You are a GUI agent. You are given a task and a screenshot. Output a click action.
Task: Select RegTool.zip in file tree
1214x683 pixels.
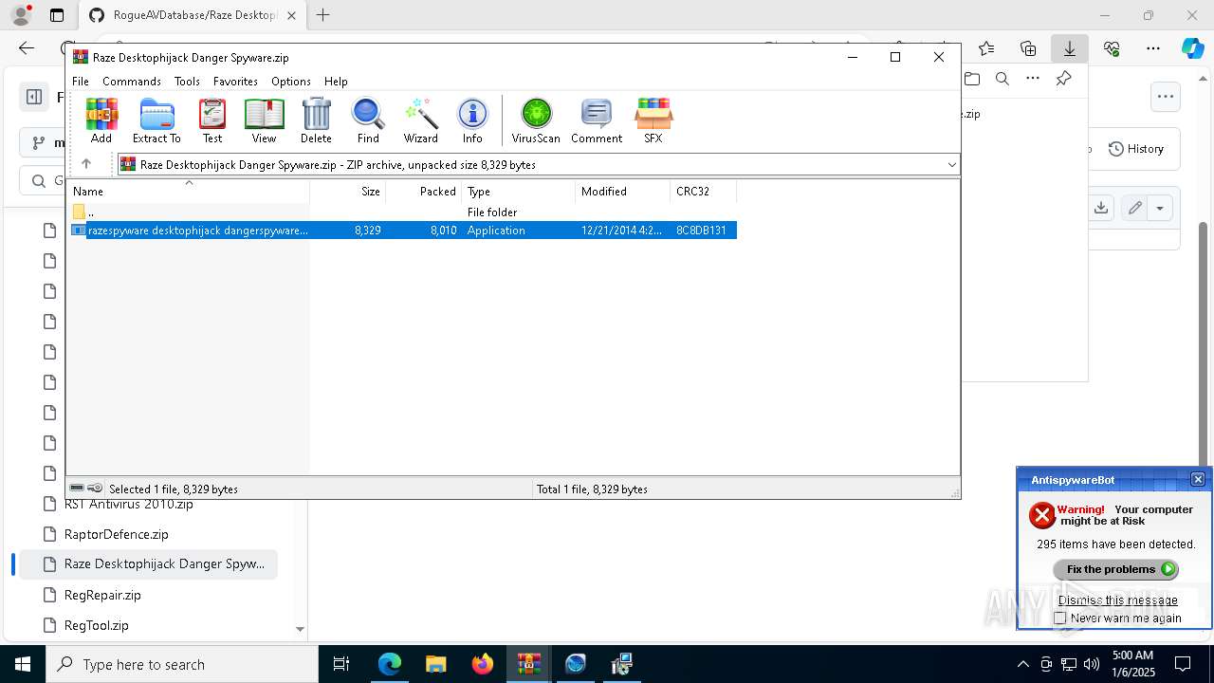tap(97, 625)
